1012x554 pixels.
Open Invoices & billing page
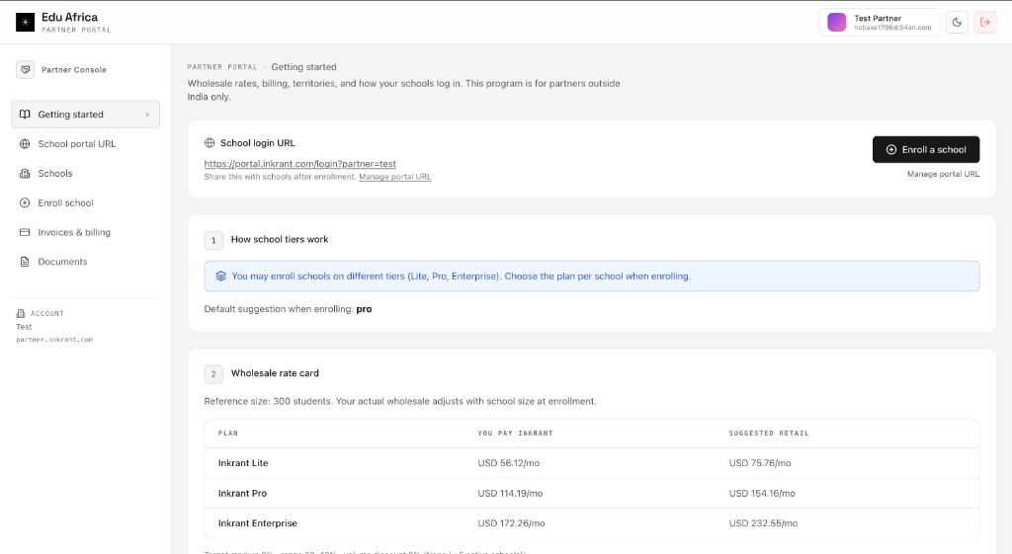coord(85,232)
